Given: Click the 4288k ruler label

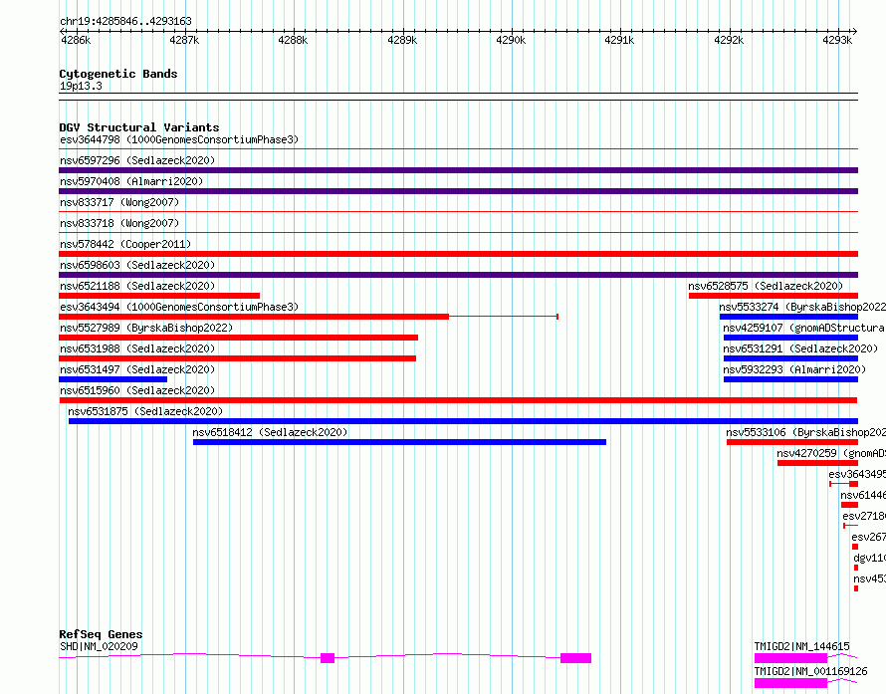Looking at the screenshot, I should 293,40.
